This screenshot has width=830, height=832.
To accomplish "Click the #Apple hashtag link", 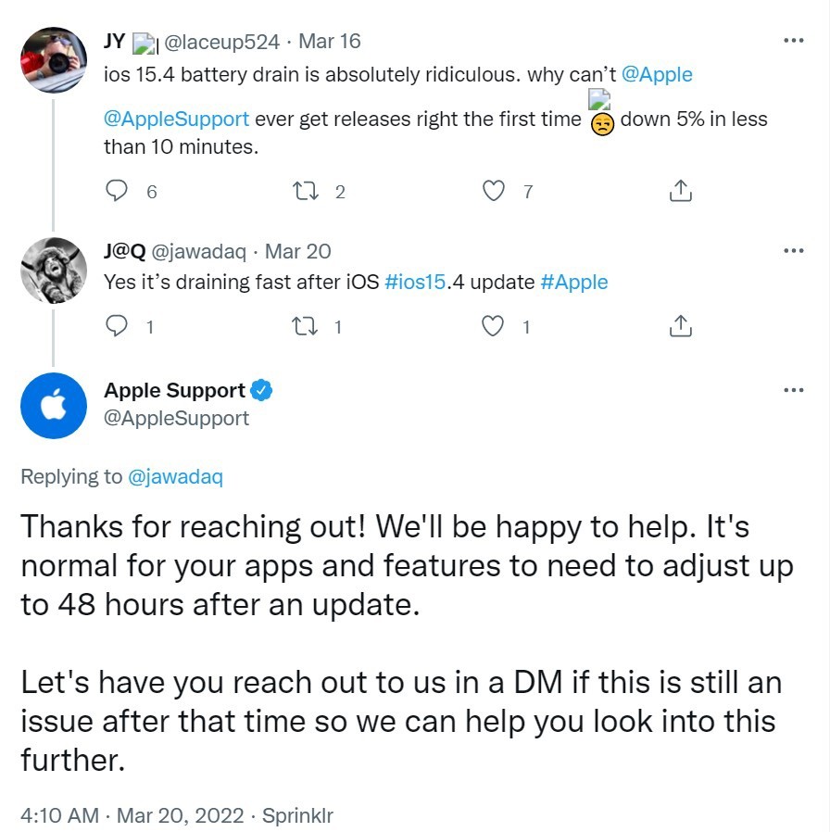I will click(573, 282).
